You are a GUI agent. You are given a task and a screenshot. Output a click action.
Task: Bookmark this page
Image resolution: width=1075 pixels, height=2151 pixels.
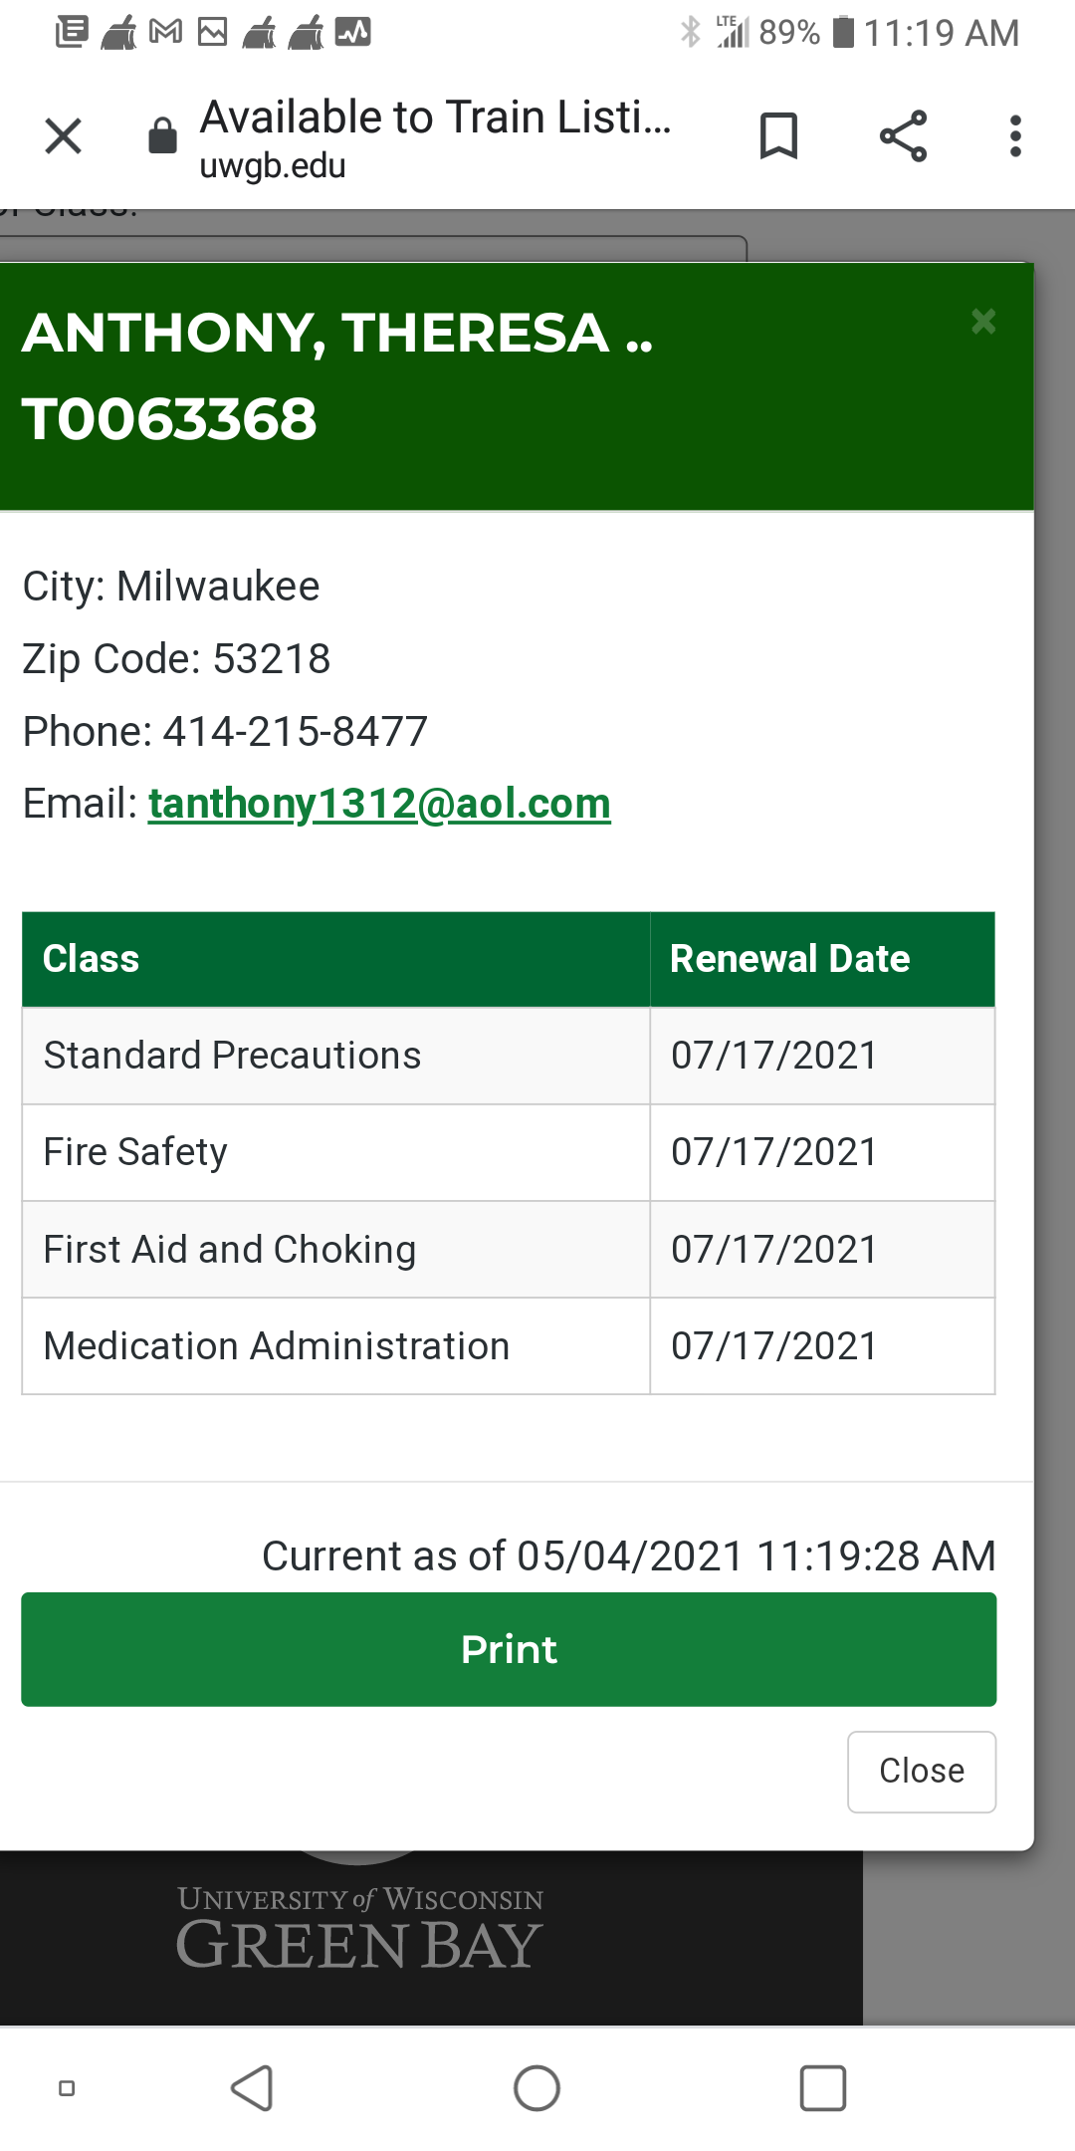778,136
